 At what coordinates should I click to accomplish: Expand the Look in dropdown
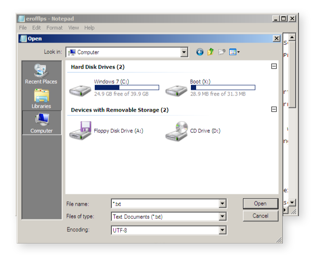pyautogui.click(x=184, y=52)
